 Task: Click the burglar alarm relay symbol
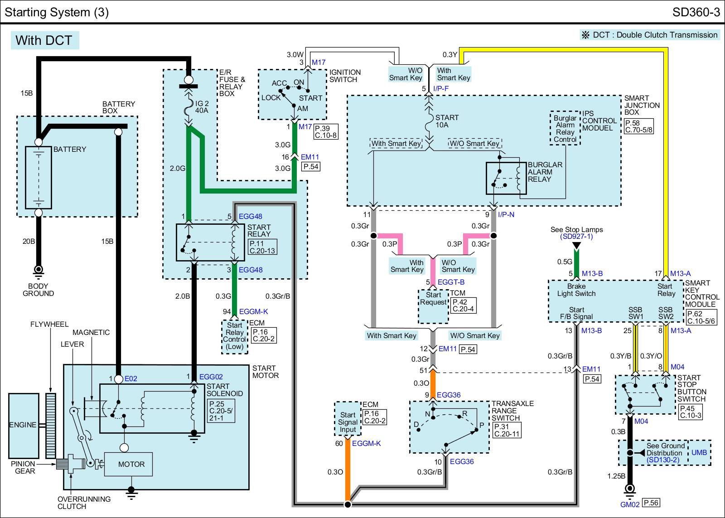pos(506,178)
